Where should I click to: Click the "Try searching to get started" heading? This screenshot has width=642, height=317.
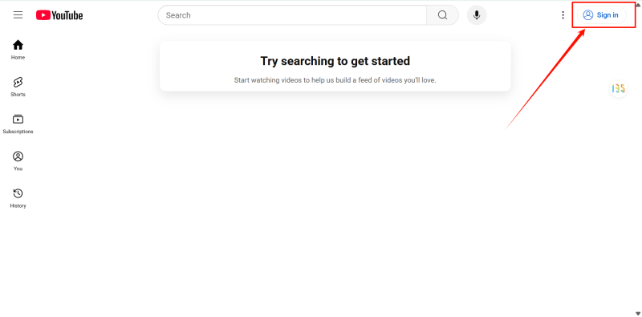pyautogui.click(x=335, y=61)
